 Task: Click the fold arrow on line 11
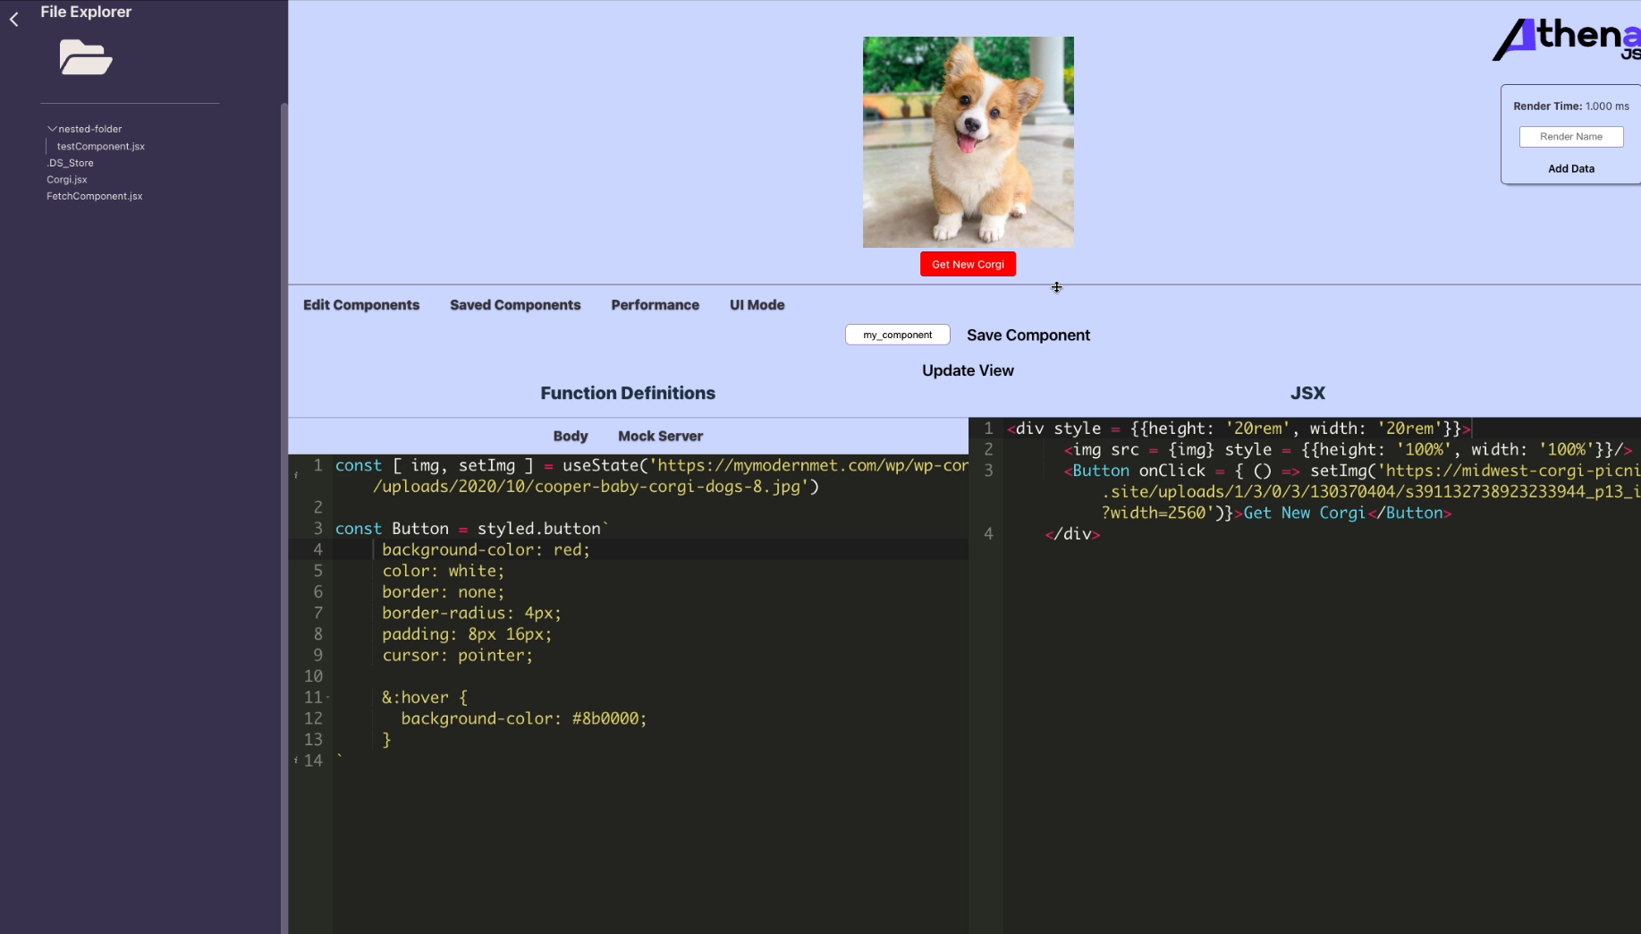click(328, 698)
